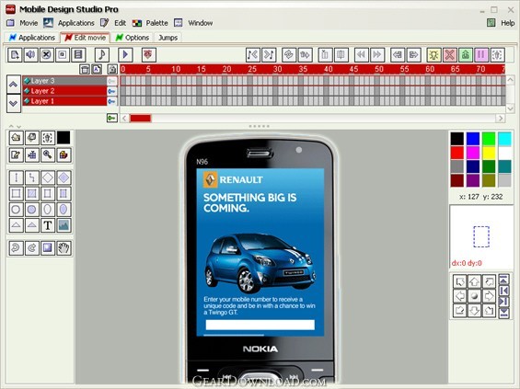Nudge object right with the right arrow

point(489,296)
